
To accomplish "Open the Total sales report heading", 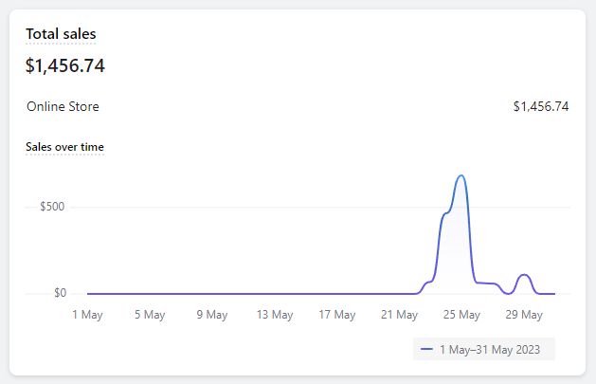I will coord(61,34).
